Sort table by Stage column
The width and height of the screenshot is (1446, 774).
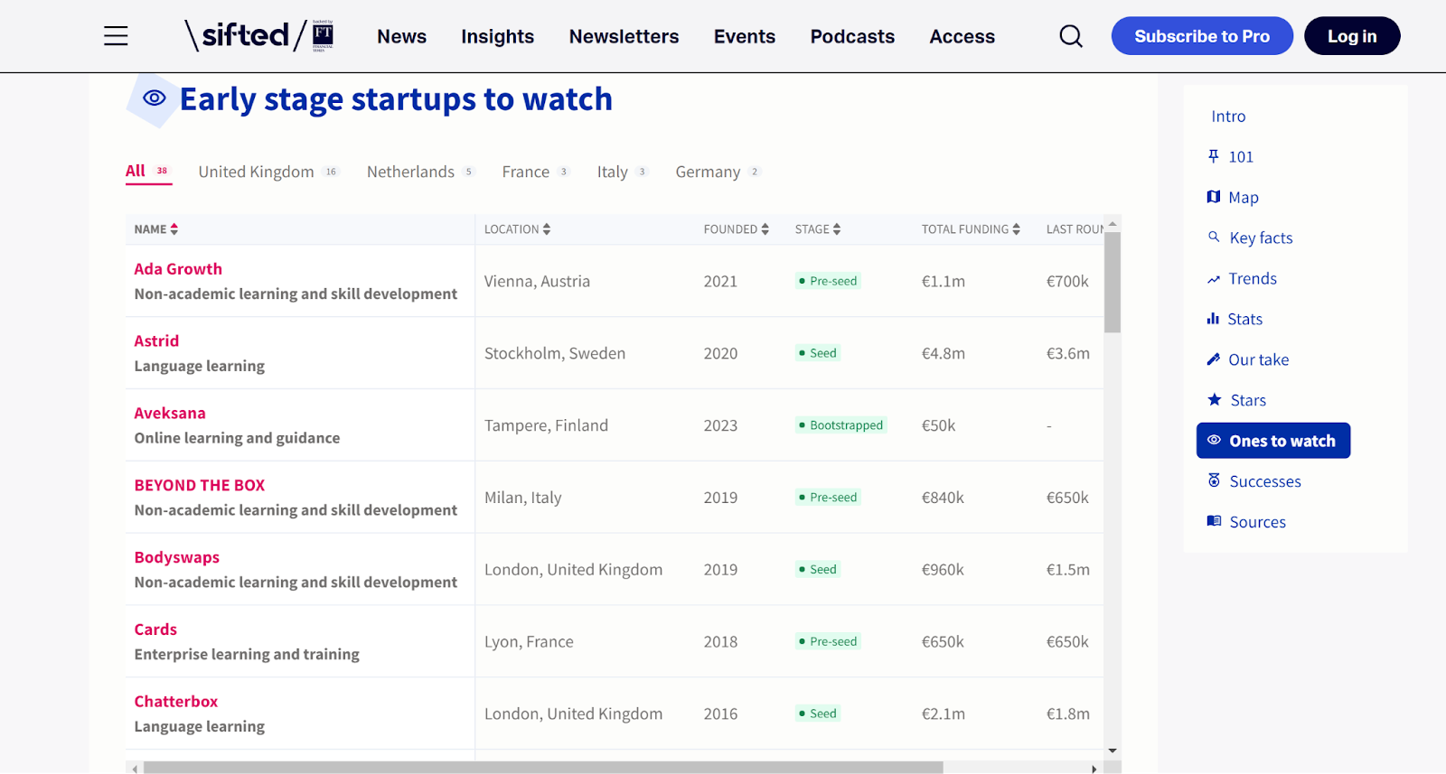tap(818, 229)
